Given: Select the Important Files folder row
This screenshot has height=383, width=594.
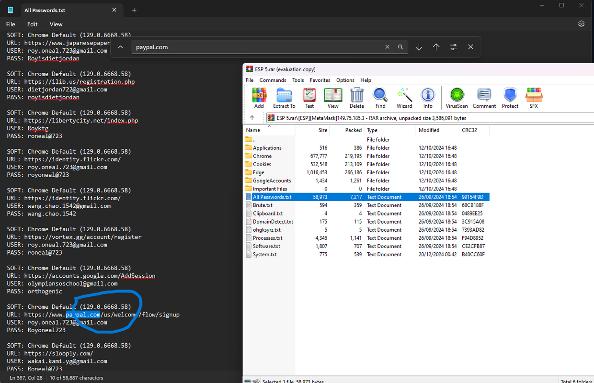Looking at the screenshot, I should 366,189.
